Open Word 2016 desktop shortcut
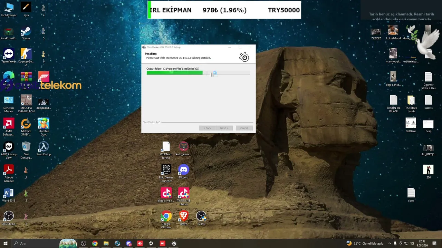 tap(9, 195)
